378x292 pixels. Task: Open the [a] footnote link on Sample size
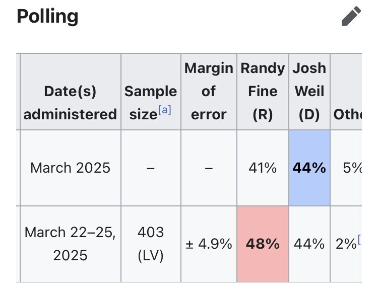click(164, 110)
